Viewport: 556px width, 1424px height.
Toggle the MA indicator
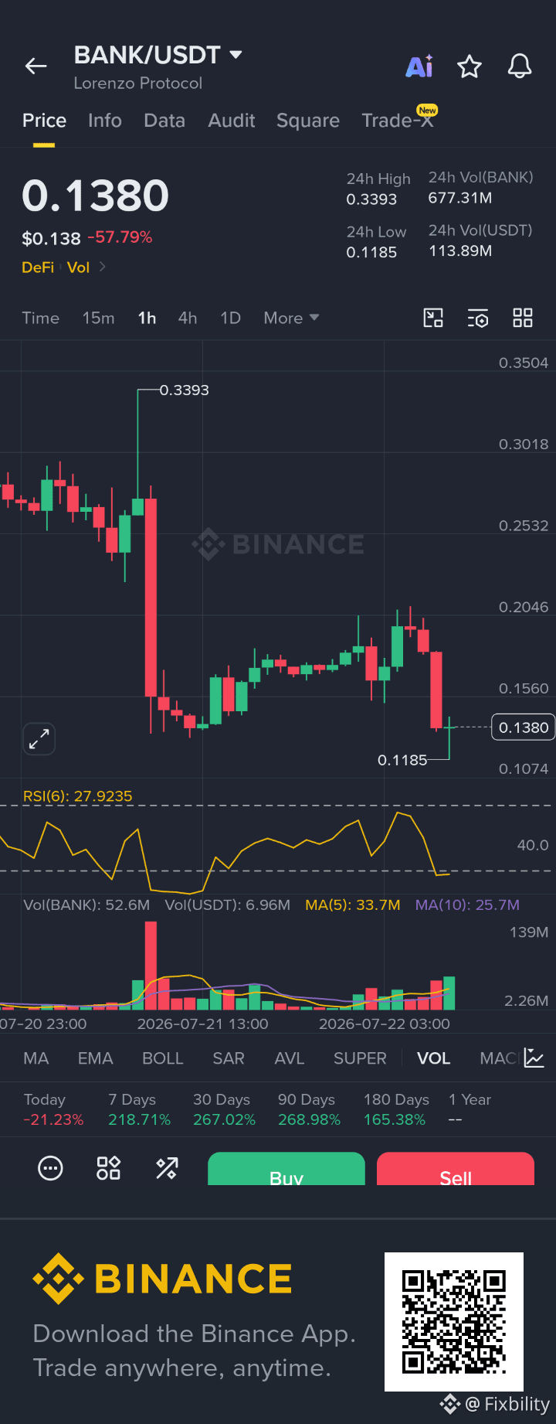[x=36, y=1058]
